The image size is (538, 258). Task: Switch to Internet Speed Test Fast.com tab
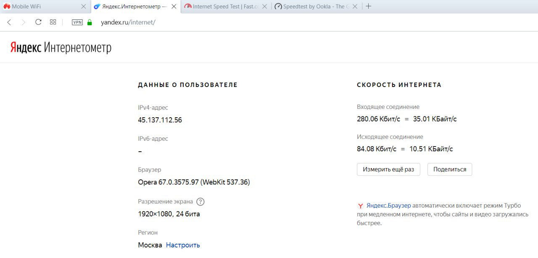pyautogui.click(x=226, y=6)
